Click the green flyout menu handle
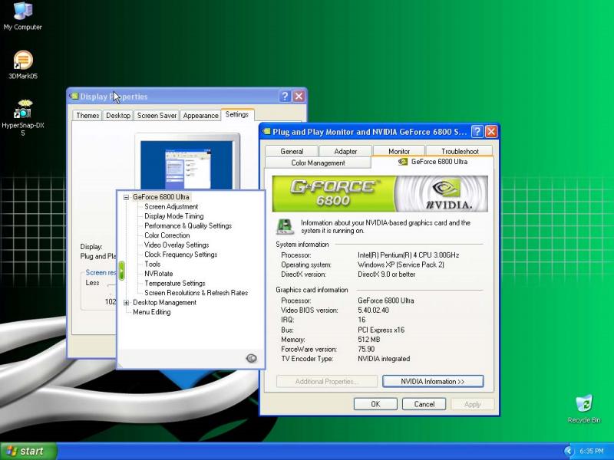614x460 pixels. [x=122, y=271]
